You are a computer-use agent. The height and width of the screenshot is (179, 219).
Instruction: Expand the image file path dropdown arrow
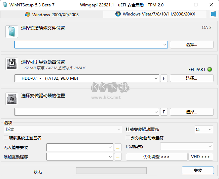point(165,45)
